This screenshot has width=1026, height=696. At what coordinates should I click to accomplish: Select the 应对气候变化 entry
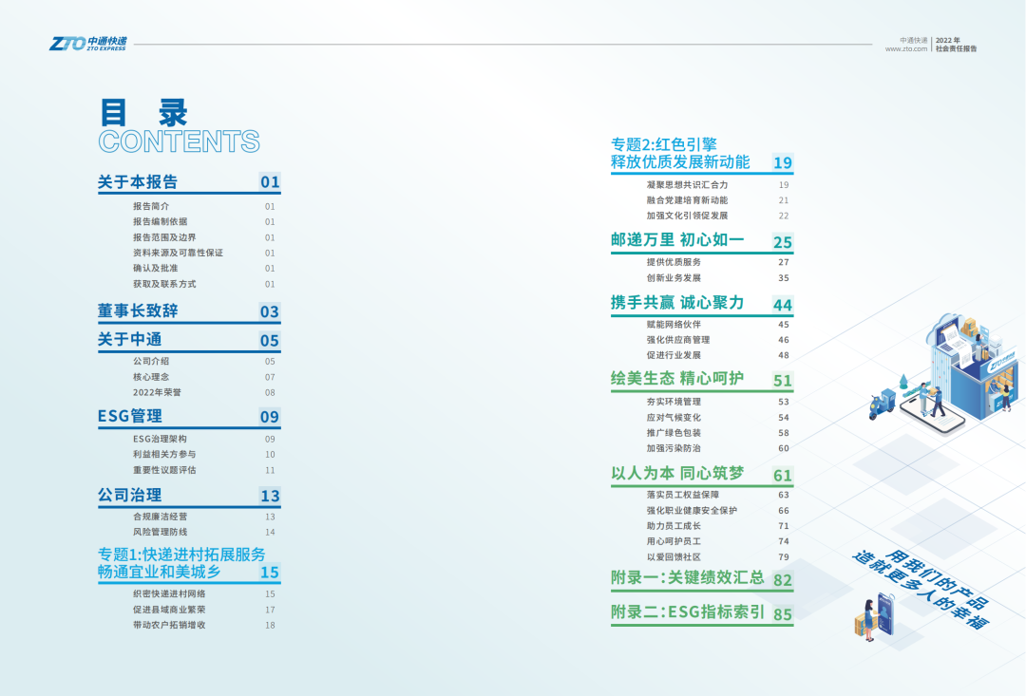pyautogui.click(x=674, y=418)
